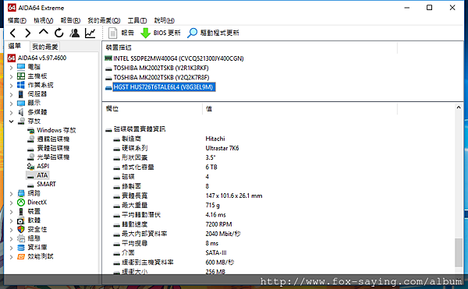The width and height of the screenshot is (468, 289).
Task: Select the first sidebar menu tab
Action: [14, 46]
